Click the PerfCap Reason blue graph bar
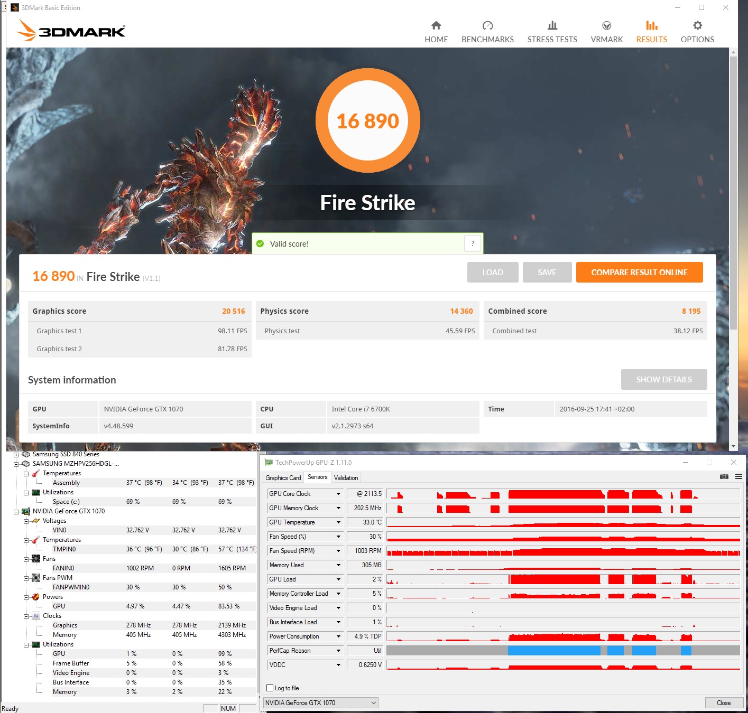This screenshot has width=748, height=713. click(554, 651)
